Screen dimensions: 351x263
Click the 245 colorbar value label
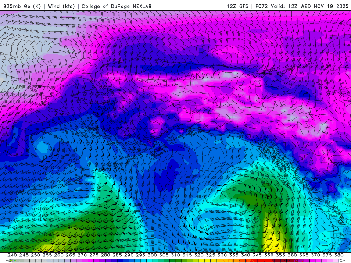24,255
